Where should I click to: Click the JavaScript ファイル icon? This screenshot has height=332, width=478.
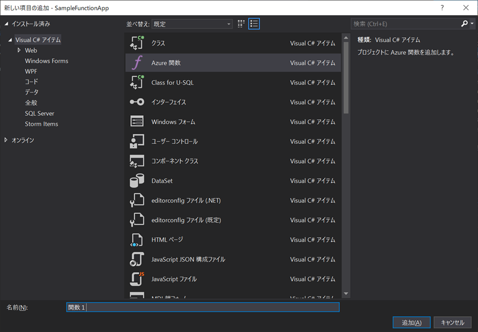tap(137, 279)
